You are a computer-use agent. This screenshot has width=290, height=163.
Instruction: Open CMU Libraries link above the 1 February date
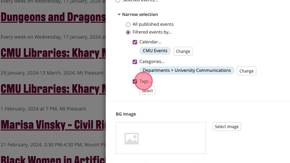click(x=53, y=89)
